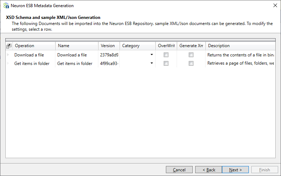
Task: Enable Generate Xml for Get items in folder
Action: click(x=191, y=63)
